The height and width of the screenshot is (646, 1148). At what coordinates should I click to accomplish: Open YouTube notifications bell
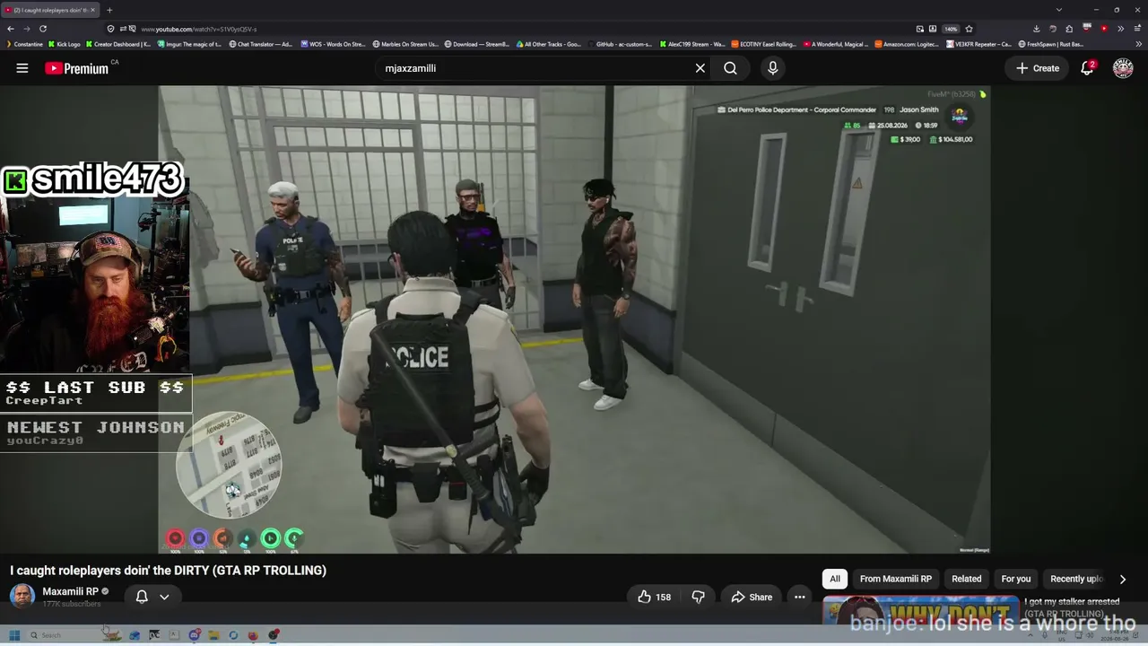(x=1087, y=68)
